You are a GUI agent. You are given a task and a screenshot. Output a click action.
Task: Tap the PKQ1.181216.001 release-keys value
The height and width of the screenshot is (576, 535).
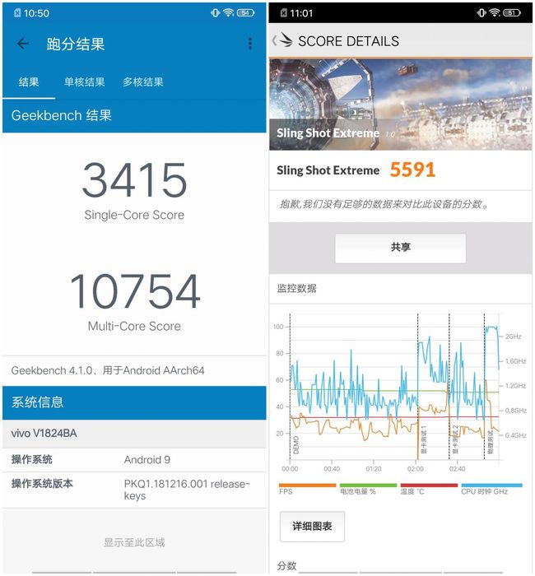pos(187,490)
